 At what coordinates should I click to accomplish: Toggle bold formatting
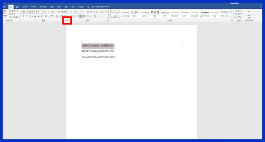click(23, 16)
